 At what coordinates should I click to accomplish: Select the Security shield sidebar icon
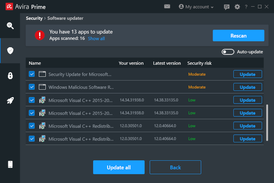10,51
